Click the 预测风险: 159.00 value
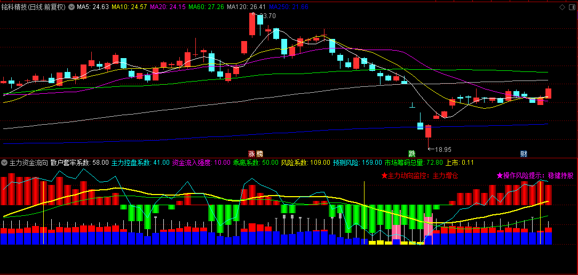Viewport: 578px width, 275px height. point(357,163)
